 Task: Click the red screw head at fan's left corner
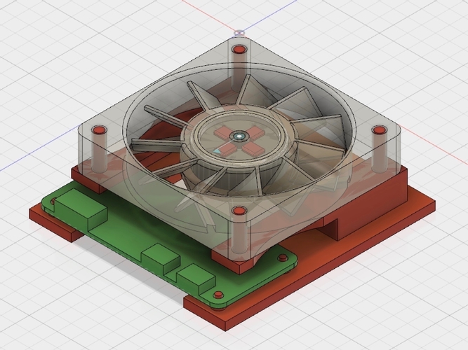tap(99, 130)
